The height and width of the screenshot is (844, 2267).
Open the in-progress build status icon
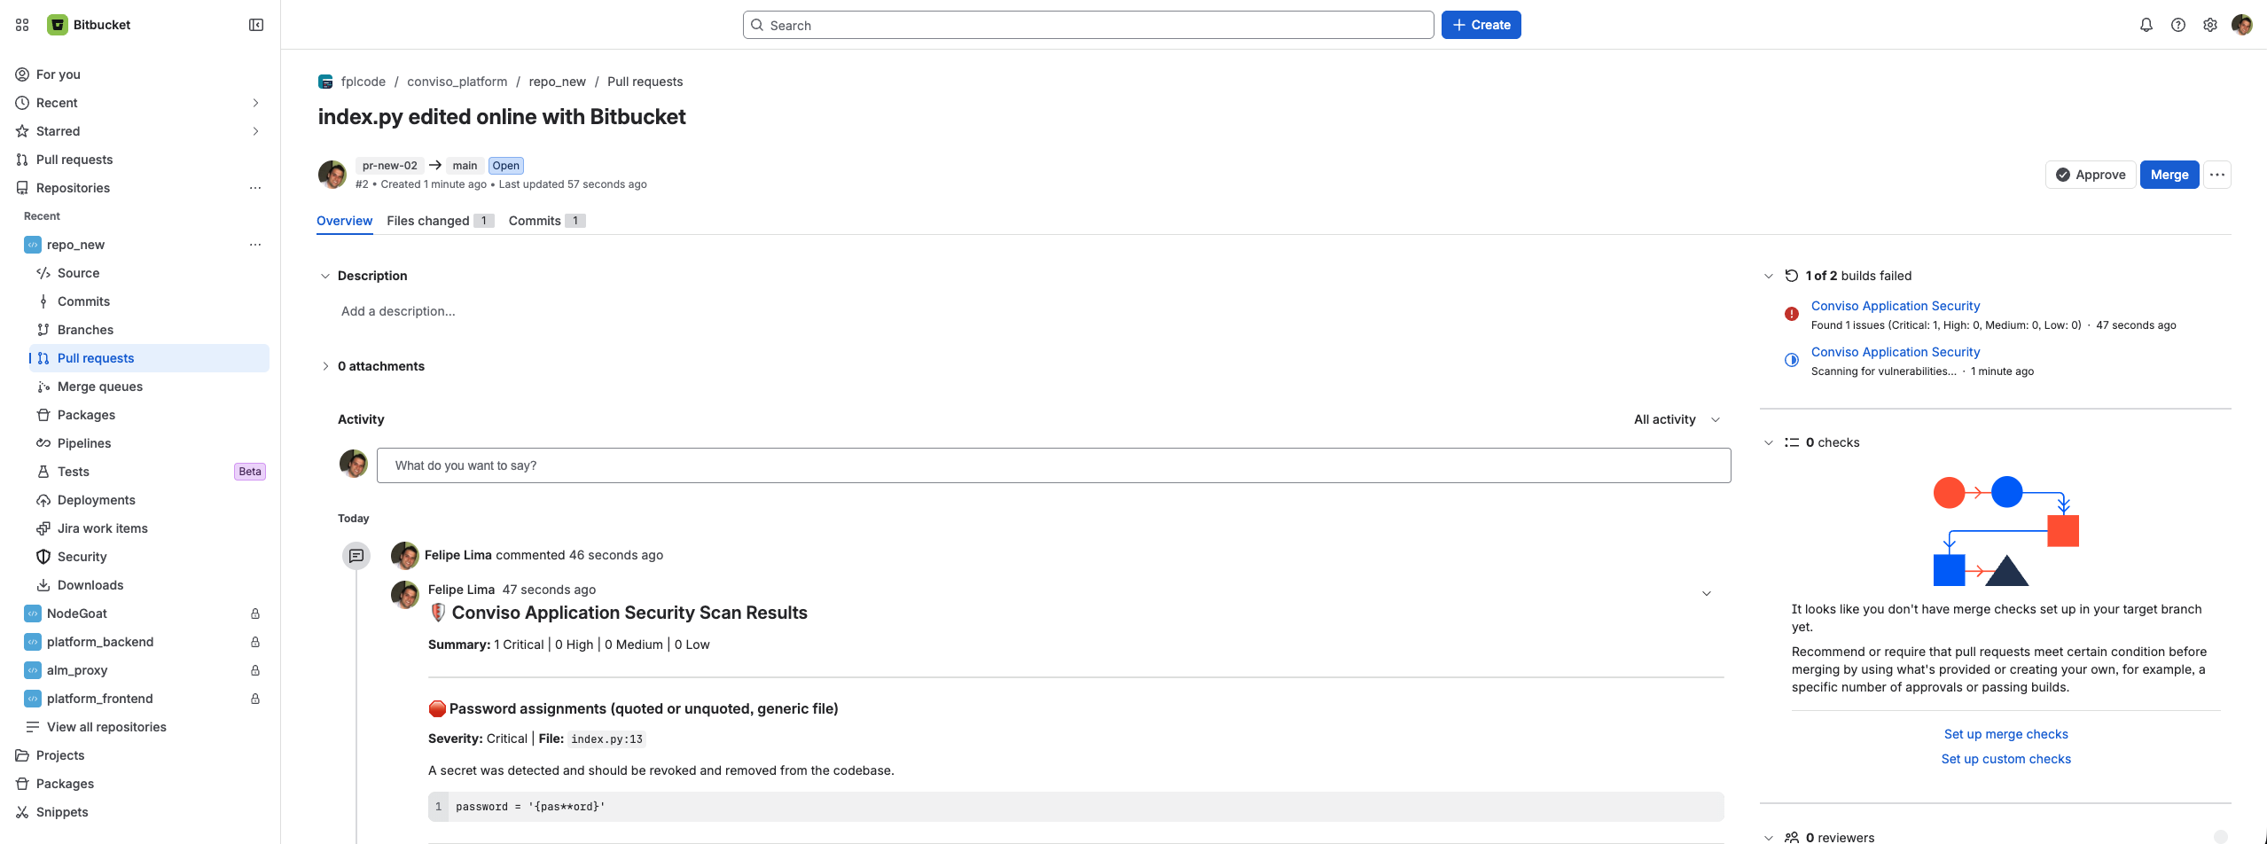(1792, 360)
